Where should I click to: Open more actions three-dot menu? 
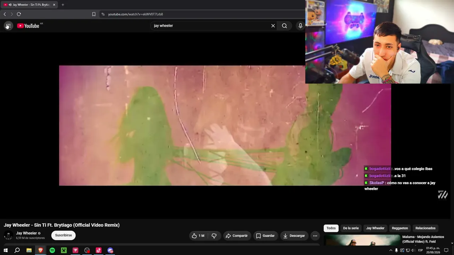tap(315, 236)
